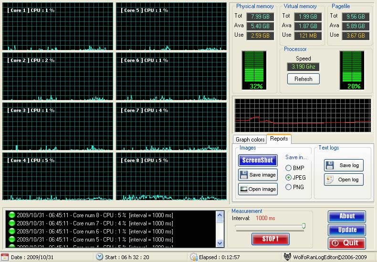This screenshot has height=262, width=377.
Task: Click the red line memory history graph
Action: coord(303,115)
